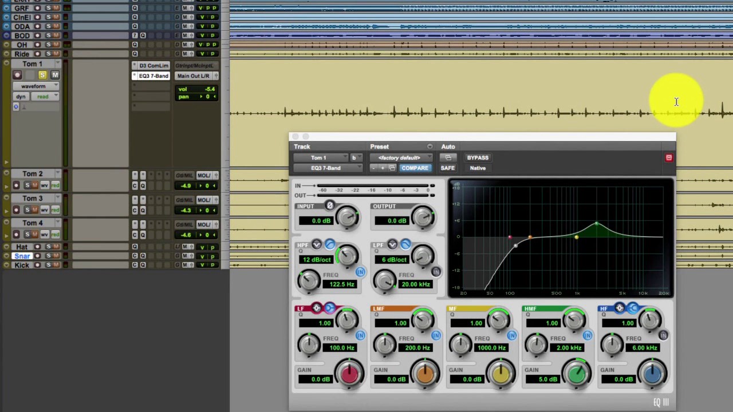Click the INPUT level knob
The image size is (733, 412).
click(347, 217)
